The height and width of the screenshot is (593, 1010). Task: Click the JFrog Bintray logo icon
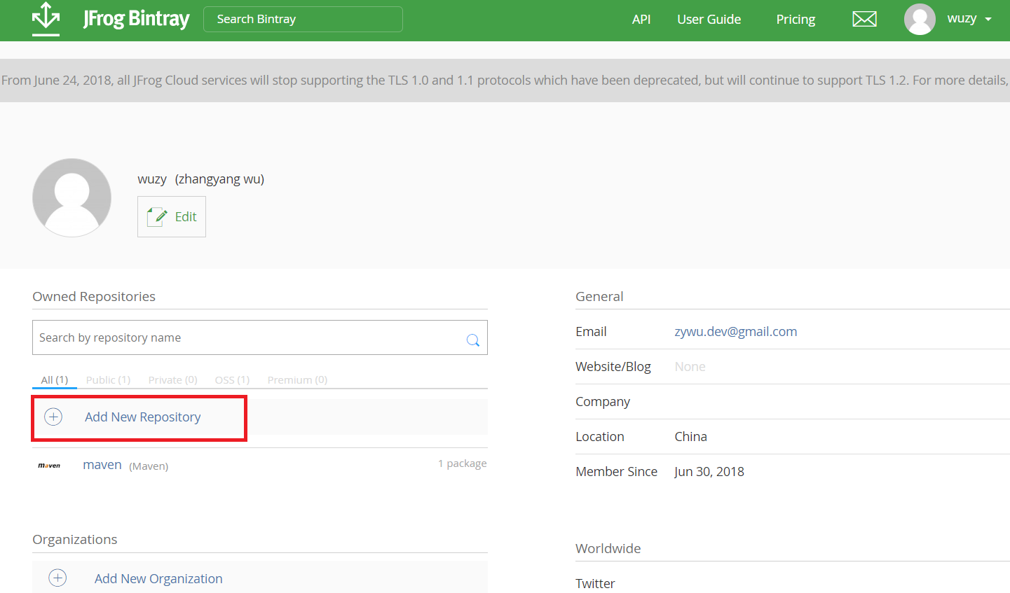pyautogui.click(x=46, y=19)
